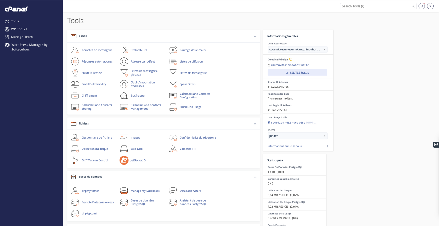Open Suivre la remise pin icon
This screenshot has height=226, width=439.
click(x=75, y=73)
